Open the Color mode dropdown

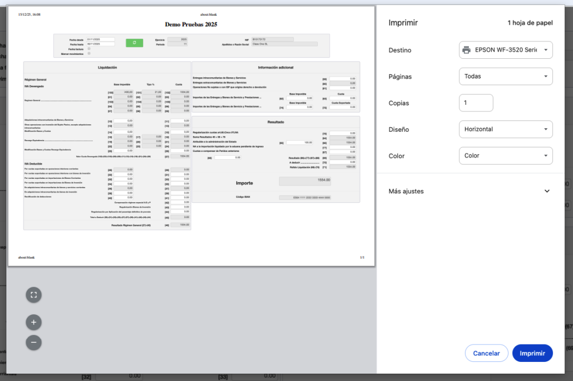[505, 156]
